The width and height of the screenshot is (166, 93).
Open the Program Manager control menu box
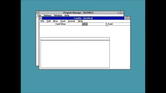pyautogui.click(x=37, y=13)
